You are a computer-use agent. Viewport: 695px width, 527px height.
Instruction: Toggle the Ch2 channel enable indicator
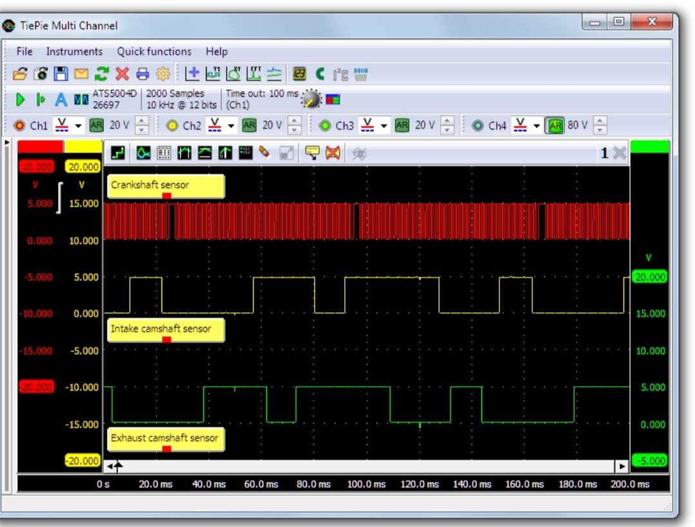pos(173,125)
